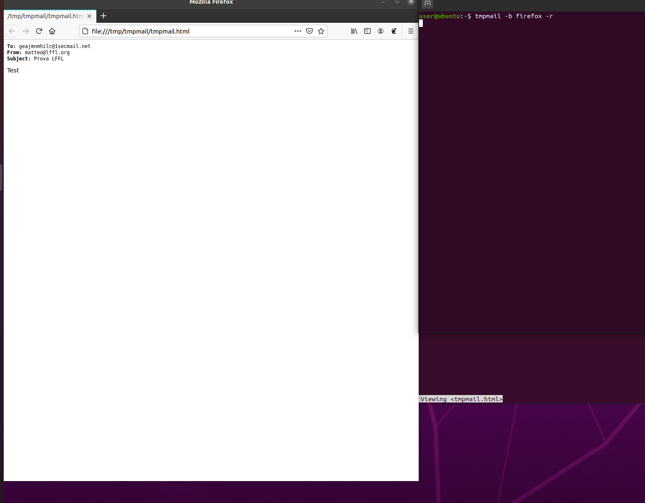Open the Firefox Account icon

[x=381, y=31]
